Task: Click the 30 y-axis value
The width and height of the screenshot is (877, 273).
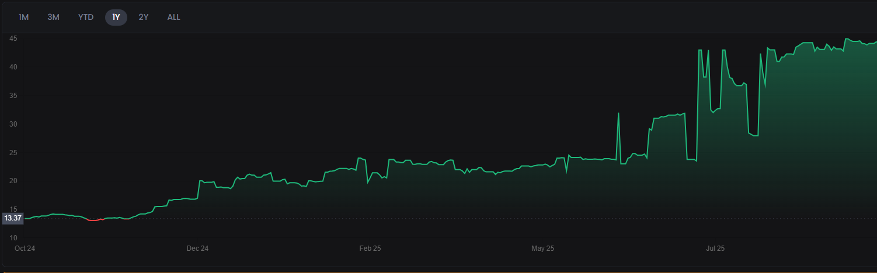Action: point(13,124)
